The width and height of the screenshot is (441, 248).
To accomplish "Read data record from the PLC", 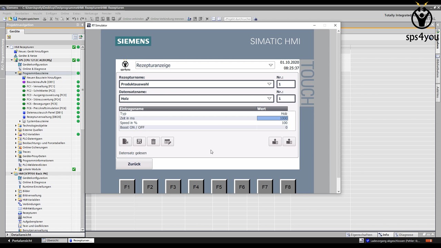I will pyautogui.click(x=289, y=141).
